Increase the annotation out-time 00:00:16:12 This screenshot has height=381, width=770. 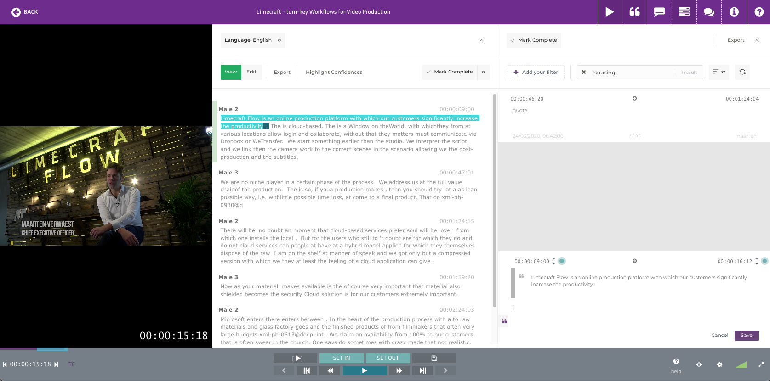[757, 259]
